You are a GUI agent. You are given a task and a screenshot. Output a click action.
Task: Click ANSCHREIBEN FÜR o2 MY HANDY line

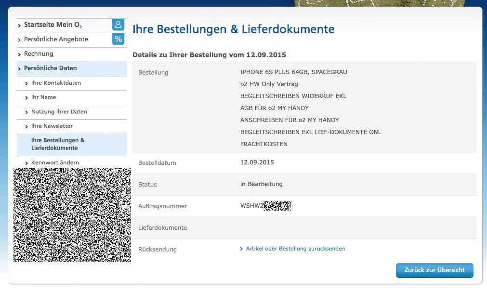(x=290, y=120)
